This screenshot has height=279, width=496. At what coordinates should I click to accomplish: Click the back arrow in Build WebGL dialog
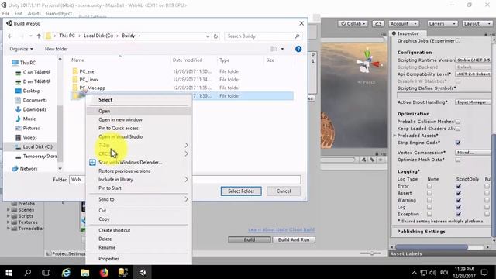point(10,36)
